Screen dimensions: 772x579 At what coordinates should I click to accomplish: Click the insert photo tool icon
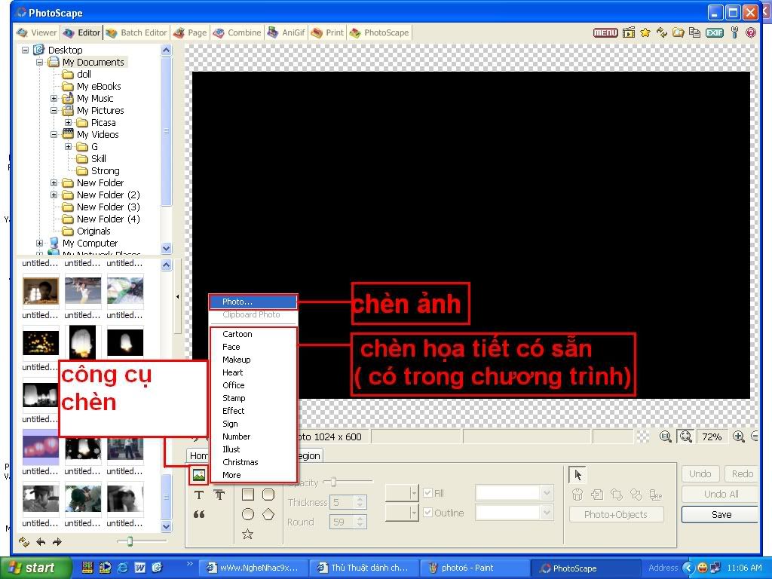click(198, 476)
